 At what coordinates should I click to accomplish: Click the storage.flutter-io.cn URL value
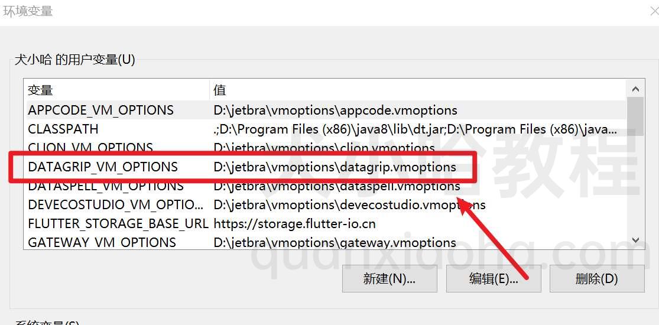point(294,224)
